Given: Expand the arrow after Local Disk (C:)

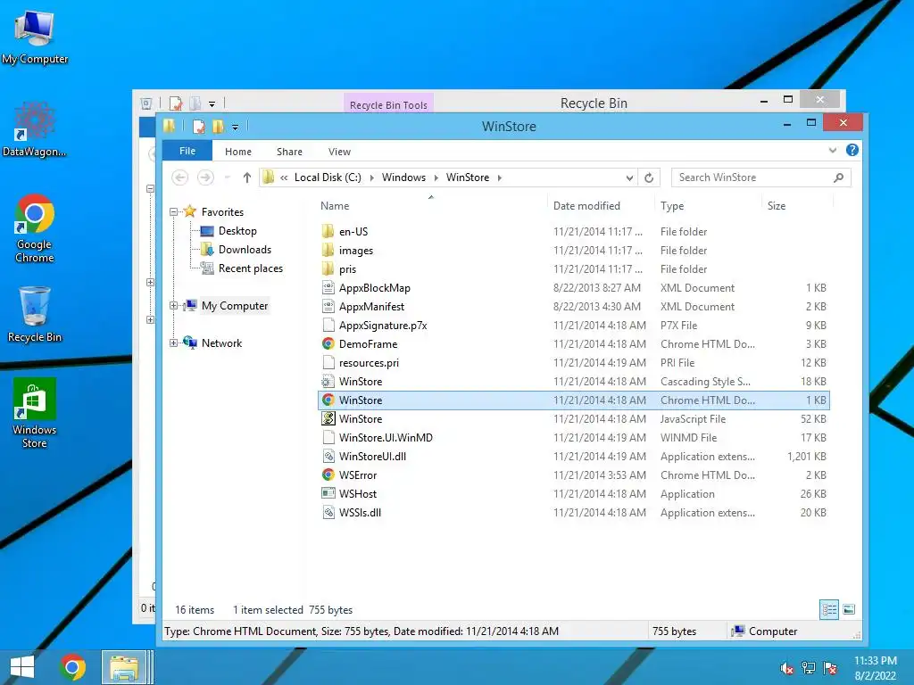Looking at the screenshot, I should 372,177.
